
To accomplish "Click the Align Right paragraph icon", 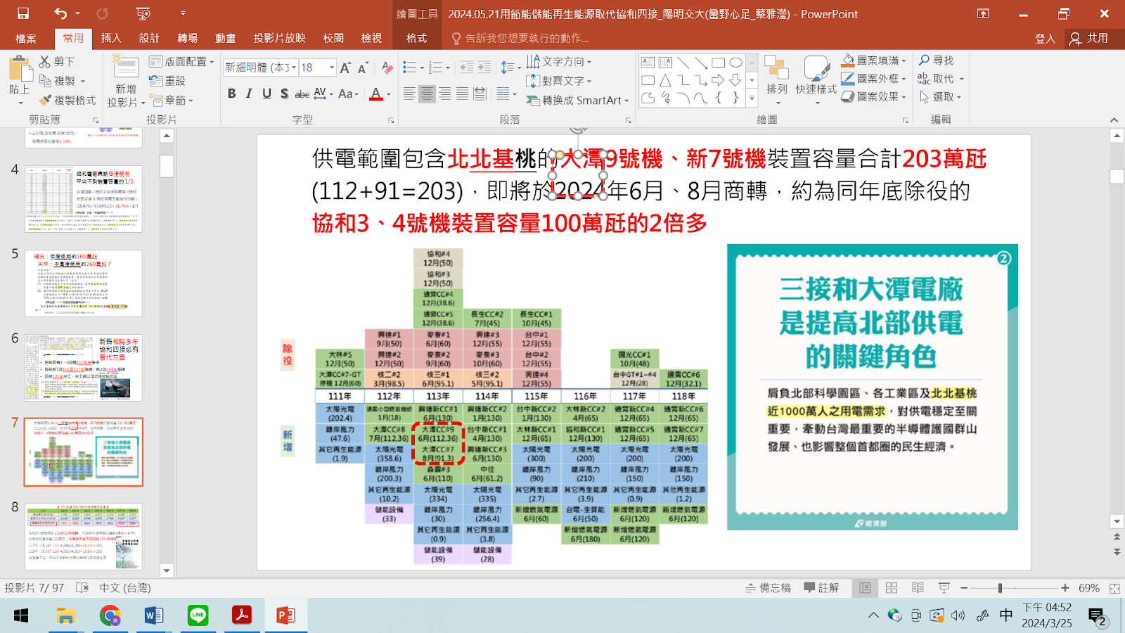I will coord(444,94).
